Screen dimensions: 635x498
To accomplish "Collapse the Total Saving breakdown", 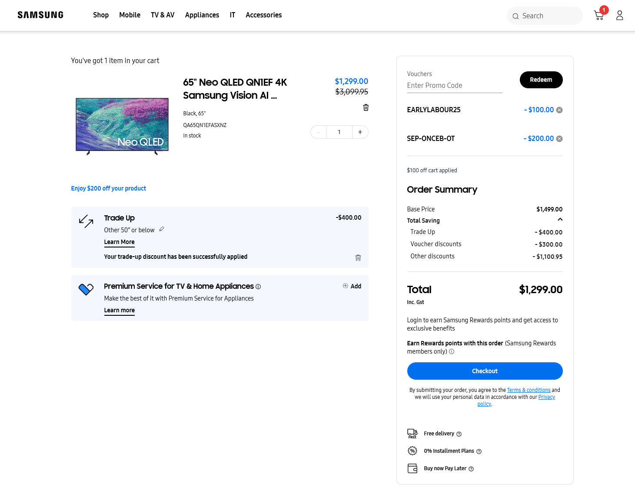I will [x=560, y=220].
